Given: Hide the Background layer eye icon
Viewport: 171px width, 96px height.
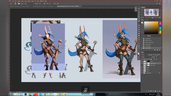Looking at the screenshot, I should tap(142, 73).
